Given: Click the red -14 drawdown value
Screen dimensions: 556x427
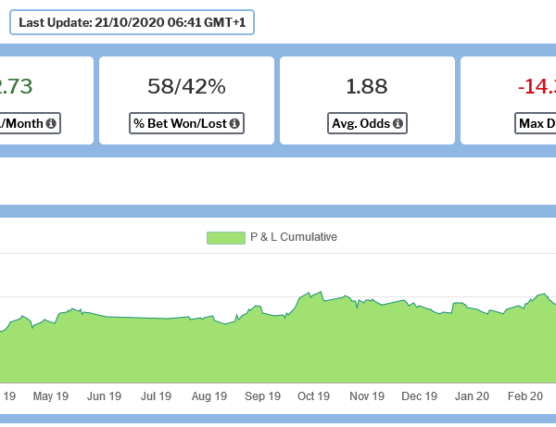Looking at the screenshot, I should coord(537,86).
